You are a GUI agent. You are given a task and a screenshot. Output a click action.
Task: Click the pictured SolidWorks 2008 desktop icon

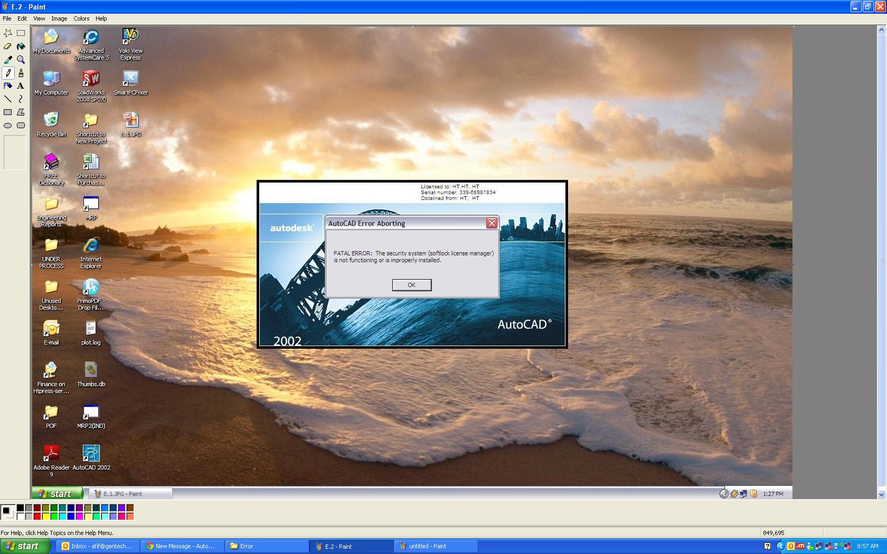(x=91, y=87)
